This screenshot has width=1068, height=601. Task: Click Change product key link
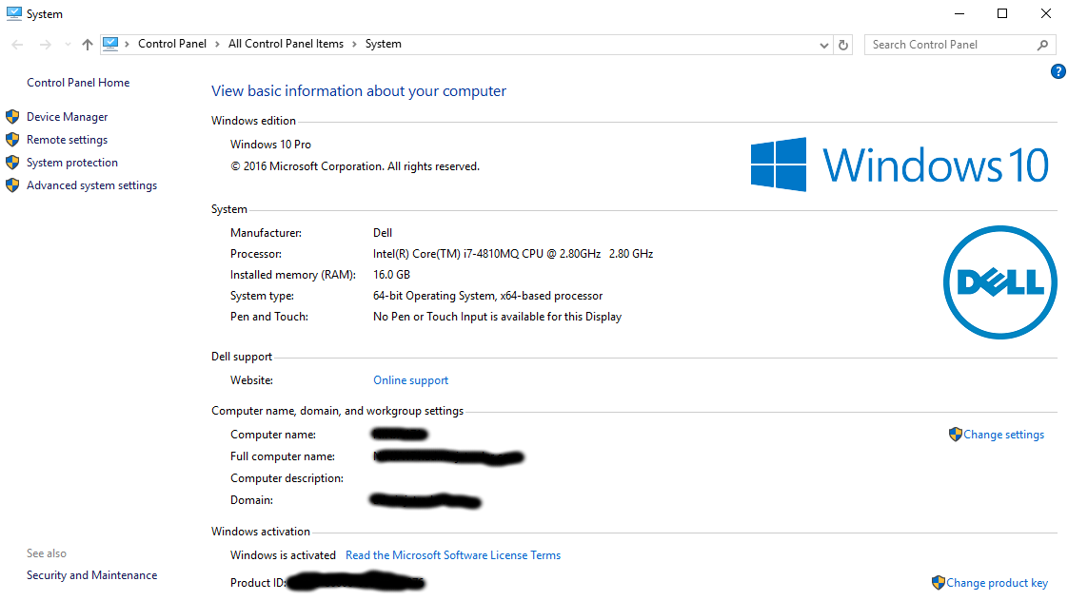tap(998, 583)
